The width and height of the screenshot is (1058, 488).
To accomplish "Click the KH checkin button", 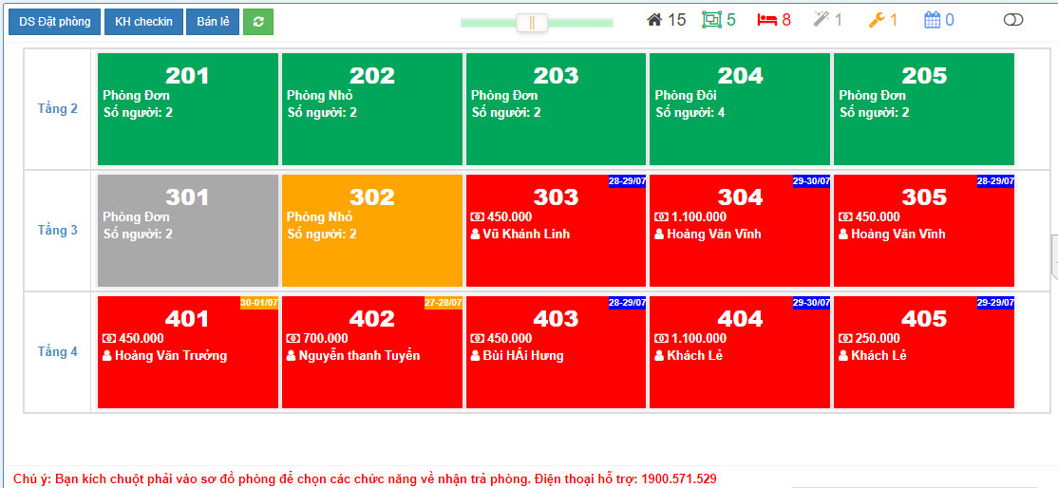I will (143, 22).
